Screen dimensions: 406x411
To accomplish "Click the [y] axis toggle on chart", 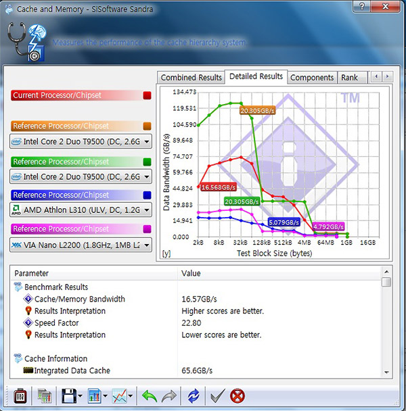I will [x=166, y=253].
